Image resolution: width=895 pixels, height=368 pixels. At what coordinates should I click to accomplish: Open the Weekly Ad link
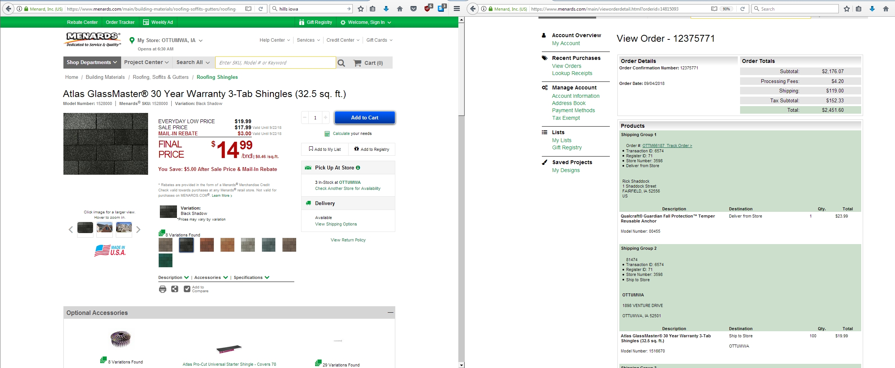pyautogui.click(x=158, y=22)
